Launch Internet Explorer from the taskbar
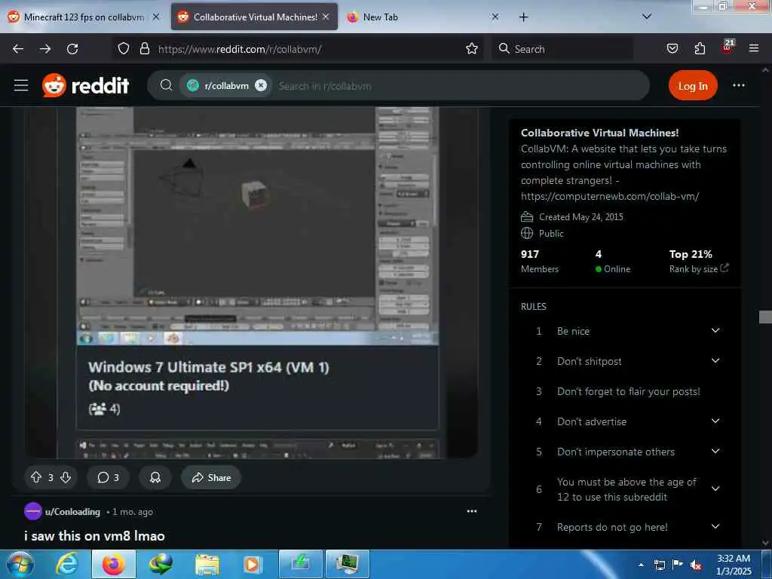This screenshot has width=772, height=579. point(66,564)
